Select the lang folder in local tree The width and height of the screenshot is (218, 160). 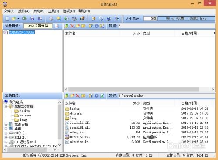pos(23,120)
